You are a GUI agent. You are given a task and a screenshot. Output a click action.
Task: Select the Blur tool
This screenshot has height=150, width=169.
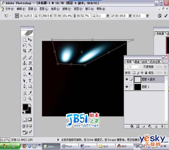click(x=24, y=74)
